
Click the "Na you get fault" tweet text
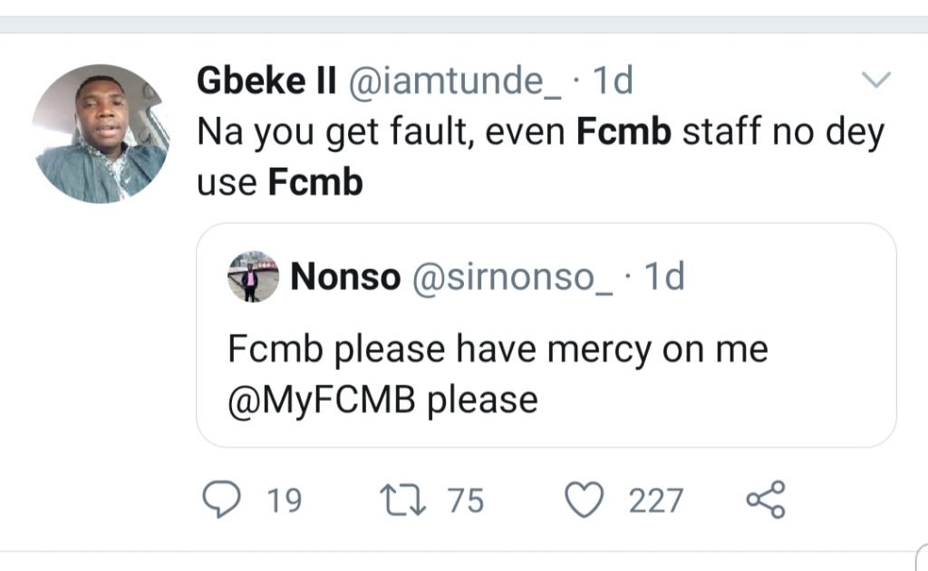tap(381, 133)
